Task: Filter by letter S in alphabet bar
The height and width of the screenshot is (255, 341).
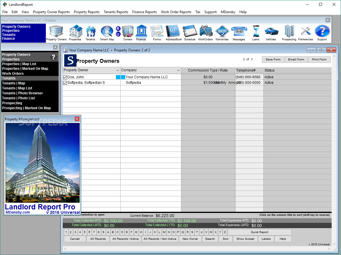Action: click(x=192, y=232)
